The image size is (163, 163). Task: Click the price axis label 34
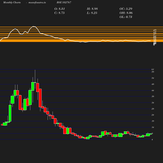(153, 103)
